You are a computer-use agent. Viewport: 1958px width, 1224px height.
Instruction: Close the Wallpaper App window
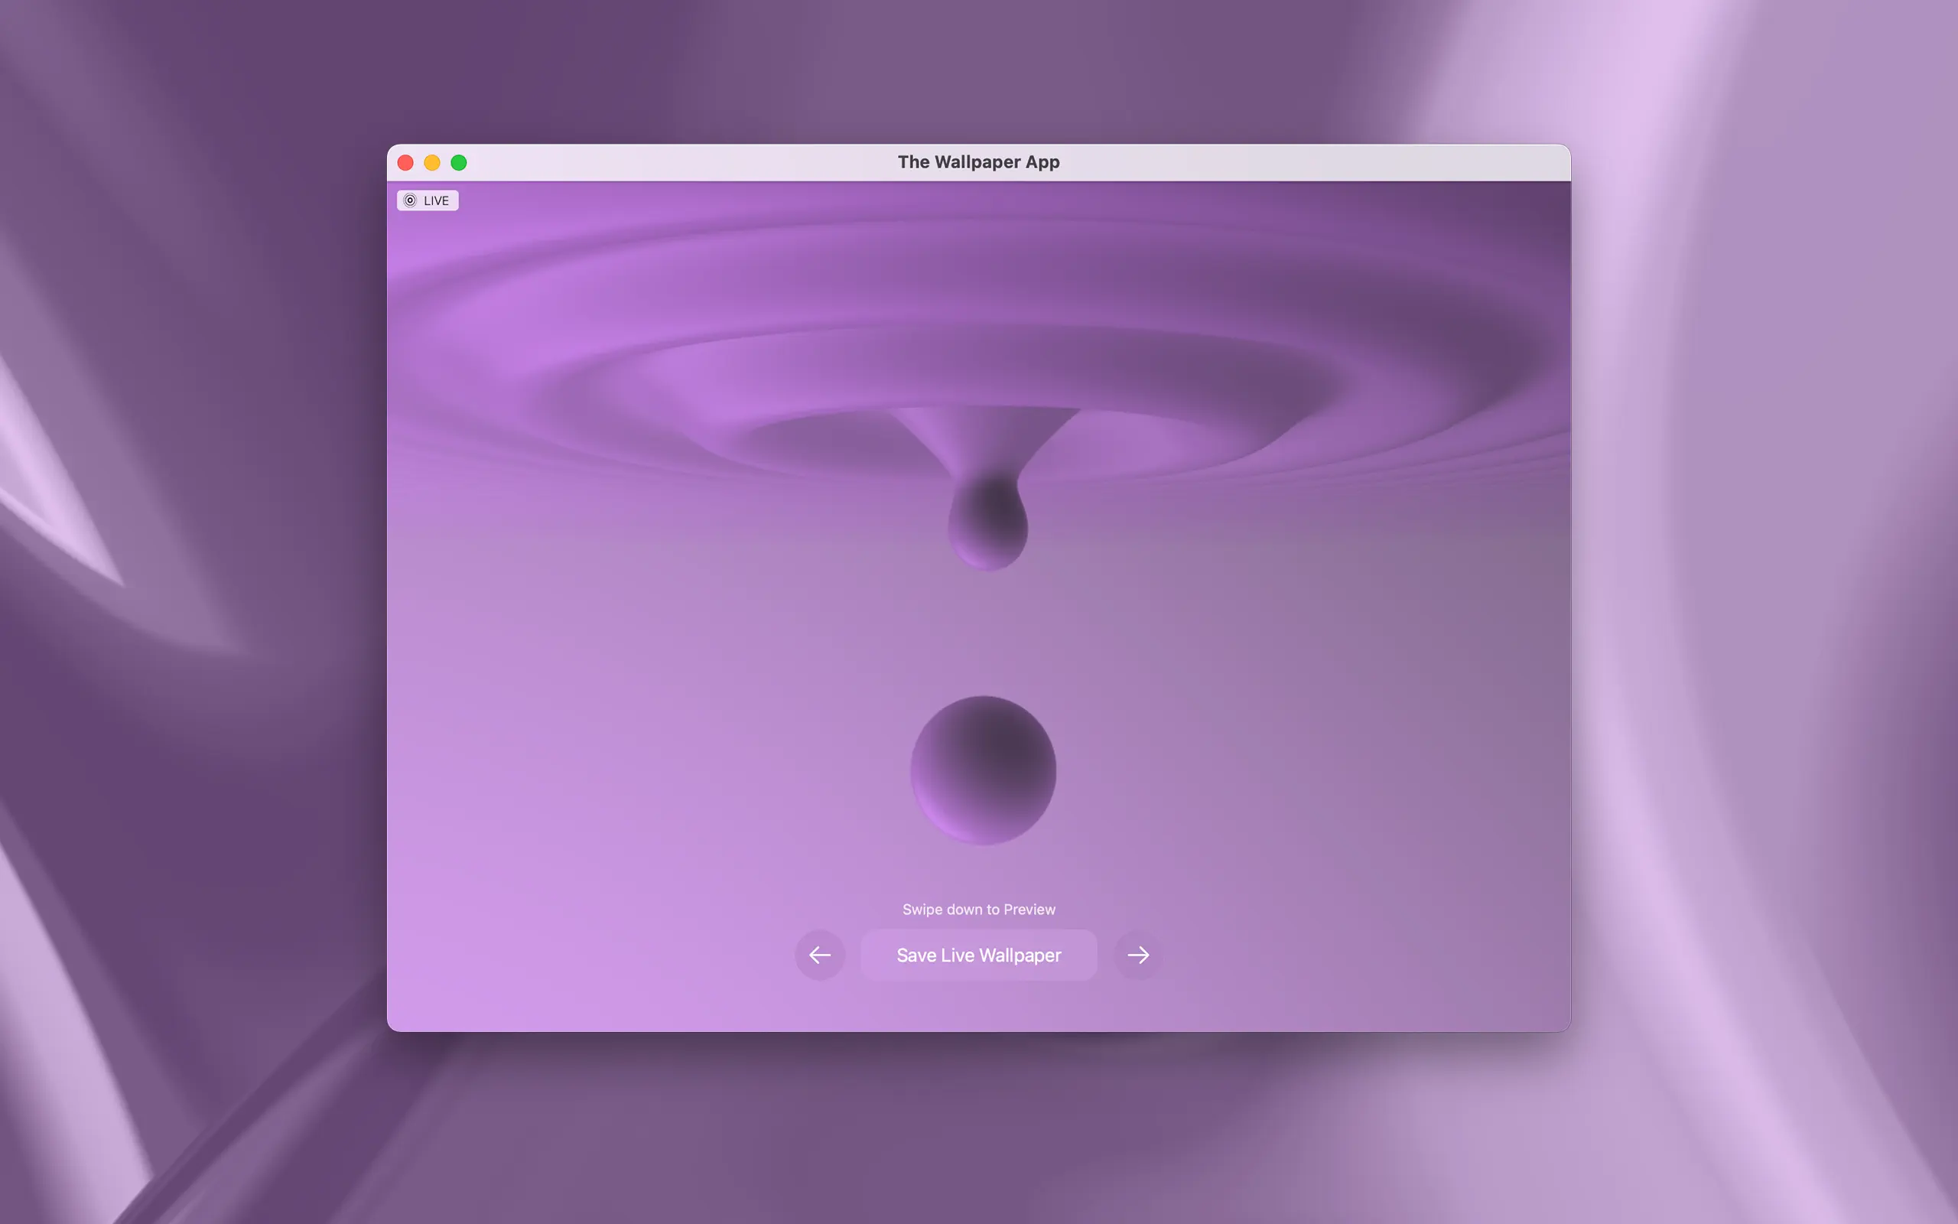pos(406,163)
